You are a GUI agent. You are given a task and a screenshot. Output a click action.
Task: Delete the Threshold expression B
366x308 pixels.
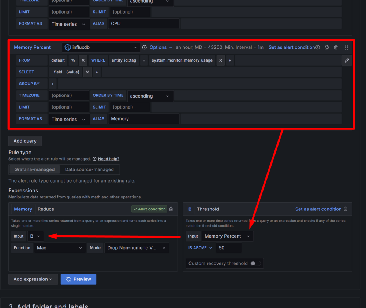345,209
